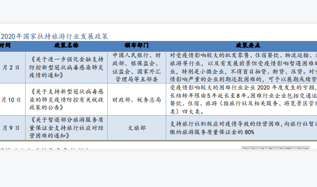
Task: Click department cell '文旅部'
Action: pos(136,128)
